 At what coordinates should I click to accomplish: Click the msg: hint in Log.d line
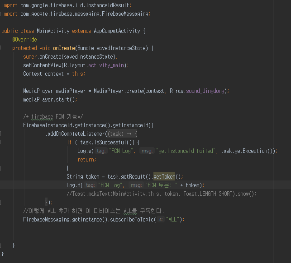point(136,185)
